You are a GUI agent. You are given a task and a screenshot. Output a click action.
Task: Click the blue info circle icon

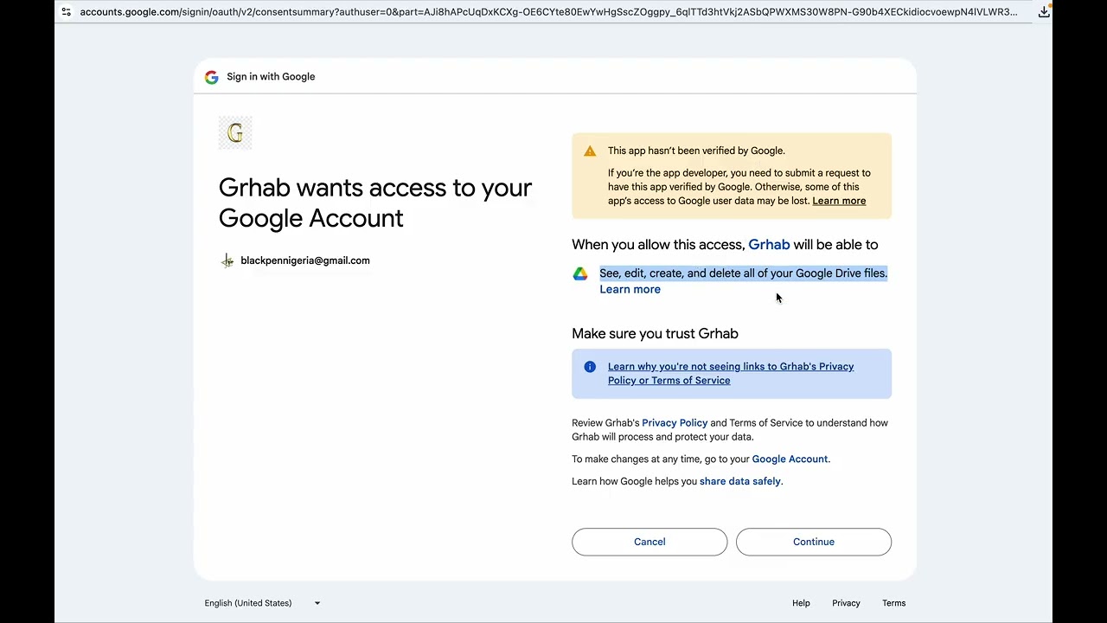tap(590, 367)
